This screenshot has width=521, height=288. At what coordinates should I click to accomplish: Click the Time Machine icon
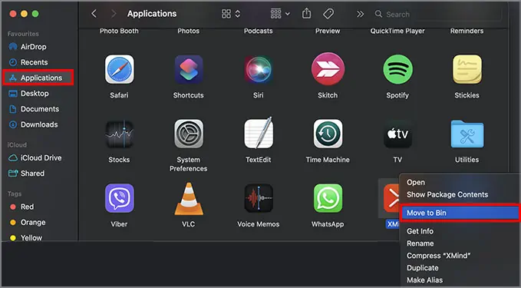click(x=328, y=134)
